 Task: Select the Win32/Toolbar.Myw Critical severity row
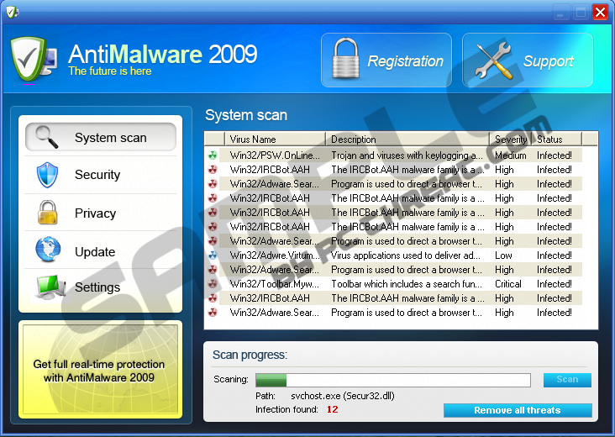pos(401,284)
